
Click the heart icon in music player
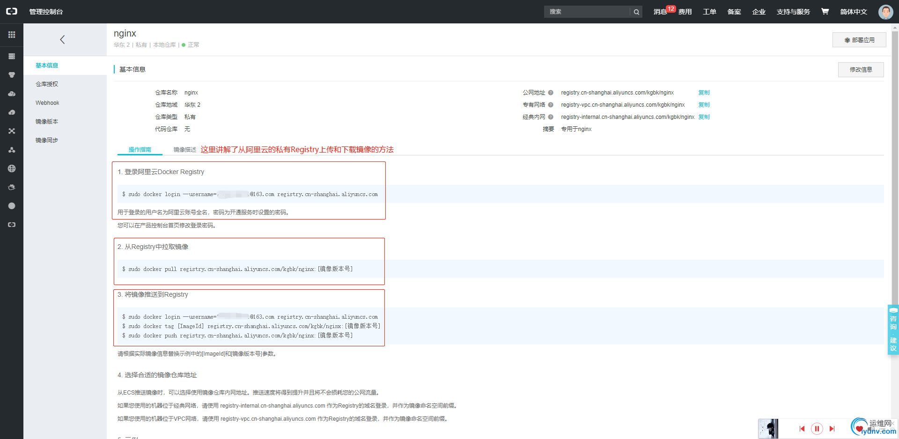click(x=859, y=429)
